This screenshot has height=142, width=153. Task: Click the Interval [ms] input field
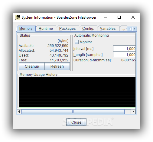tap(124, 48)
